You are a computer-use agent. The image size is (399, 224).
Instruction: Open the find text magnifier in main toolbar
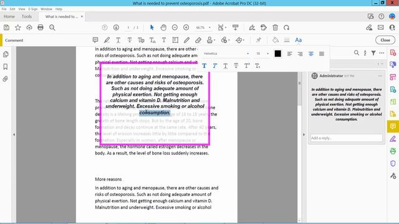click(x=52, y=27)
